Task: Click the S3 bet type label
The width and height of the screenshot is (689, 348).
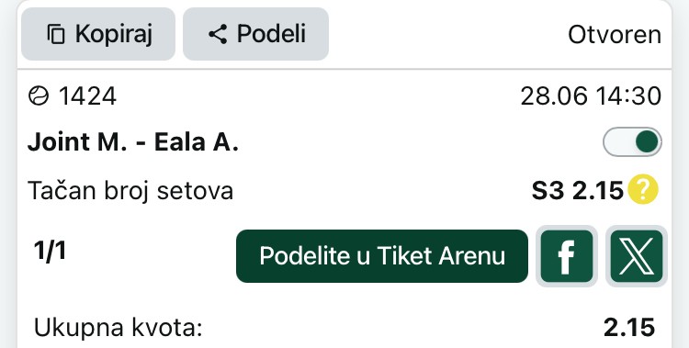Action: (548, 190)
